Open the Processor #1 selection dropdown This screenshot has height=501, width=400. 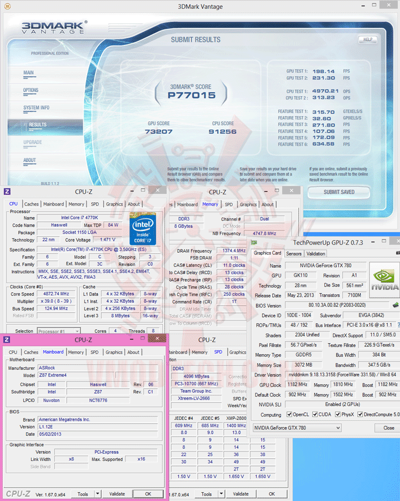tap(59, 331)
